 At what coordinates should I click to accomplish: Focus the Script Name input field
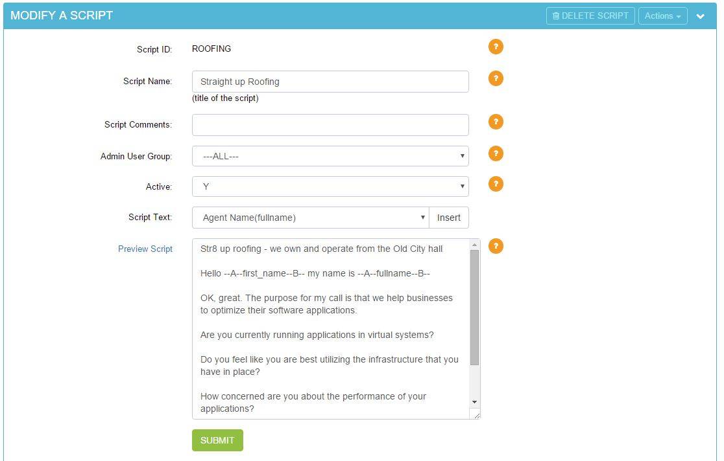pyautogui.click(x=330, y=82)
